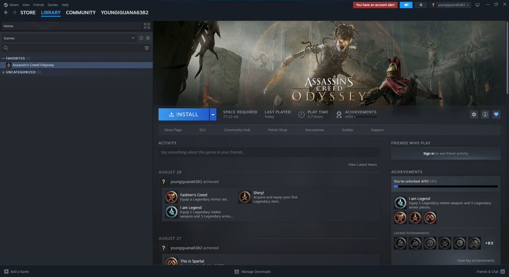Open the DLC link
The width and height of the screenshot is (509, 277).
(x=203, y=130)
